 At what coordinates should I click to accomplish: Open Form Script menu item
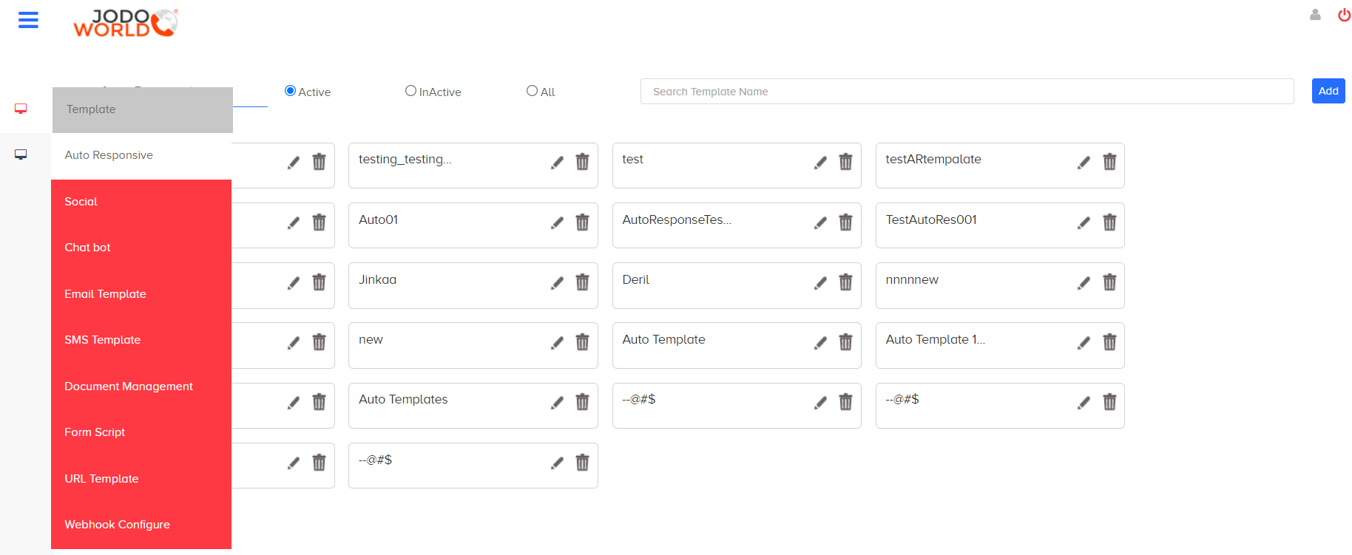pos(141,432)
